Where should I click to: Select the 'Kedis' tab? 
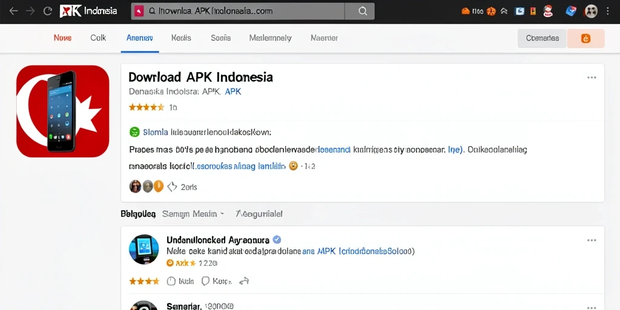pyautogui.click(x=181, y=38)
